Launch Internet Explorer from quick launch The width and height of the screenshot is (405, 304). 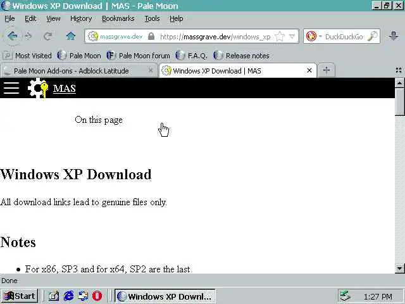pyautogui.click(x=68, y=296)
